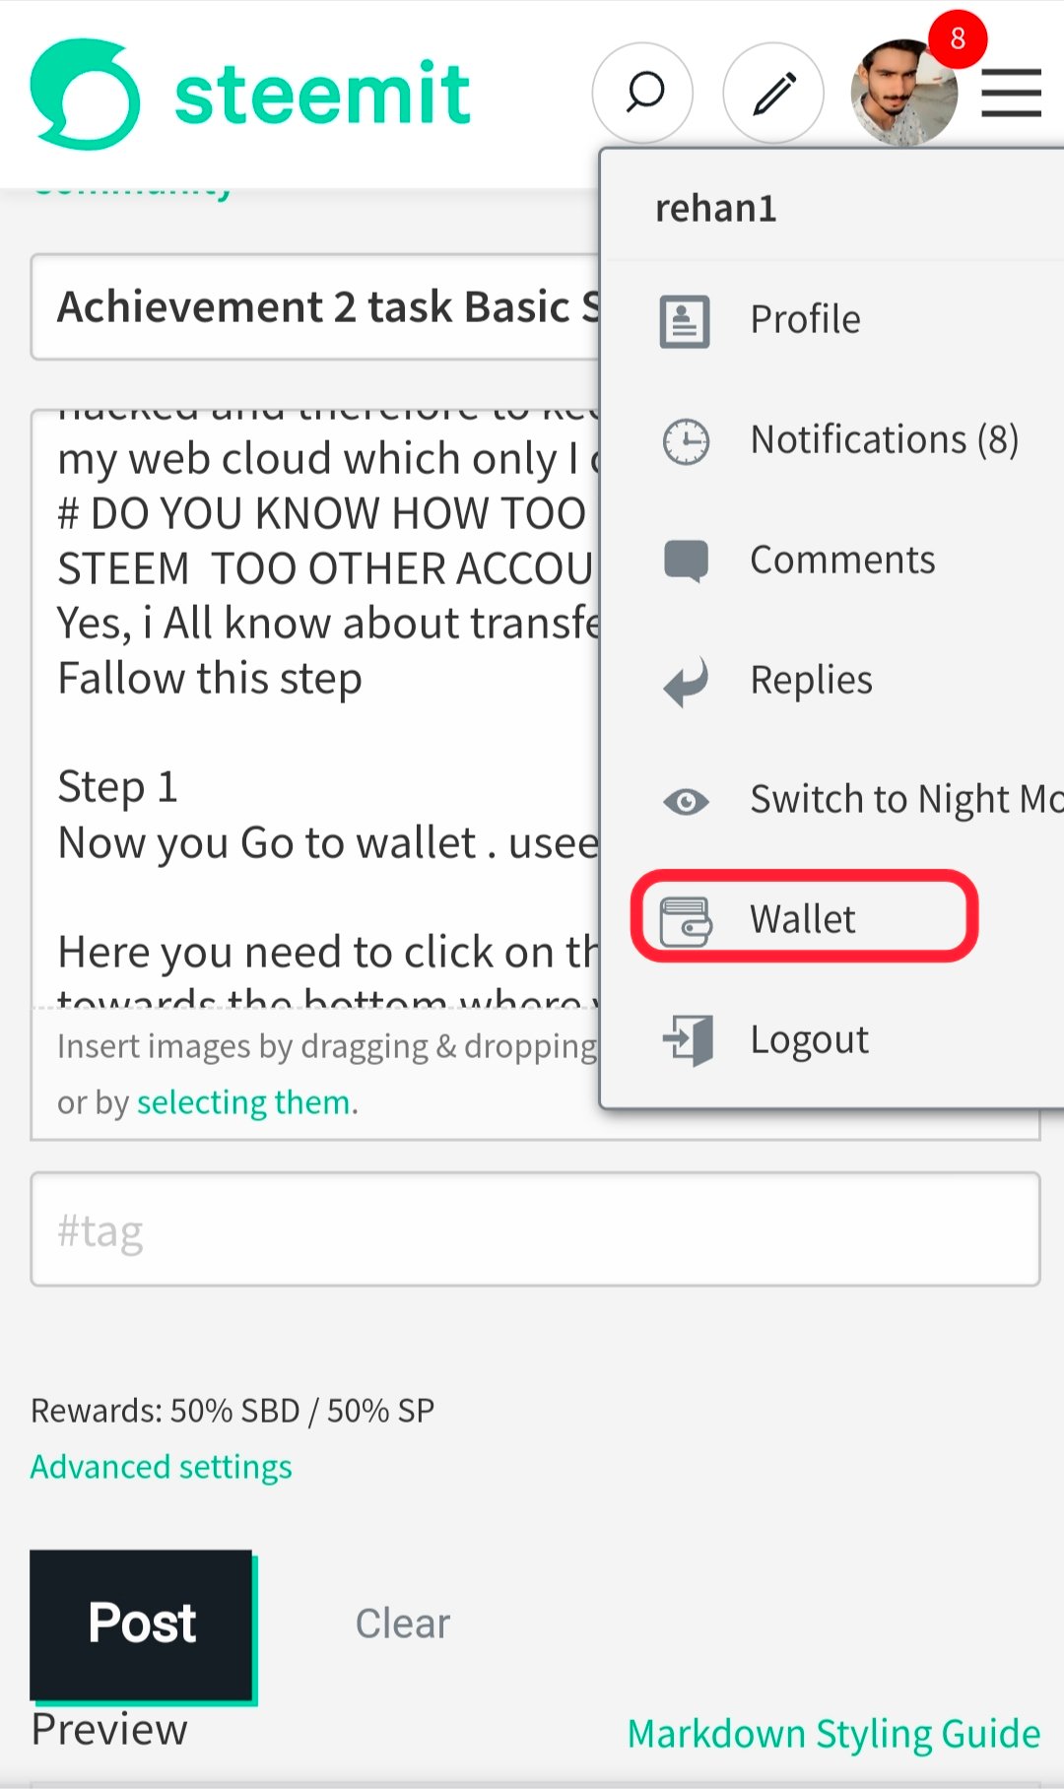The height and width of the screenshot is (1789, 1064).
Task: Select Comments in the dropdown menu
Action: coord(841,561)
